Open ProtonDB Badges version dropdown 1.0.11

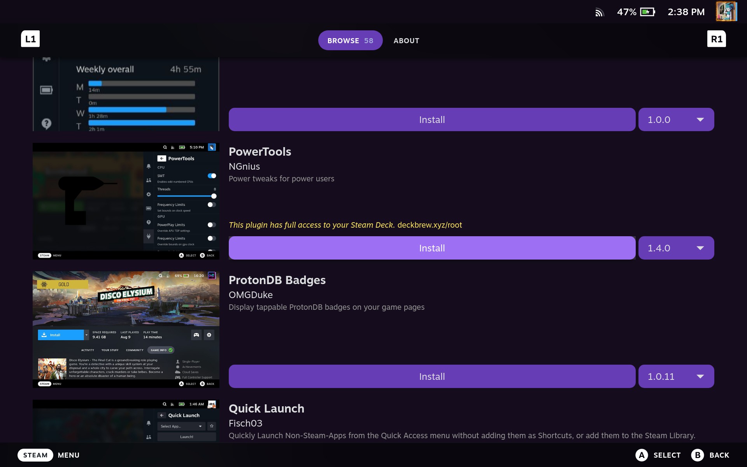pyautogui.click(x=676, y=376)
